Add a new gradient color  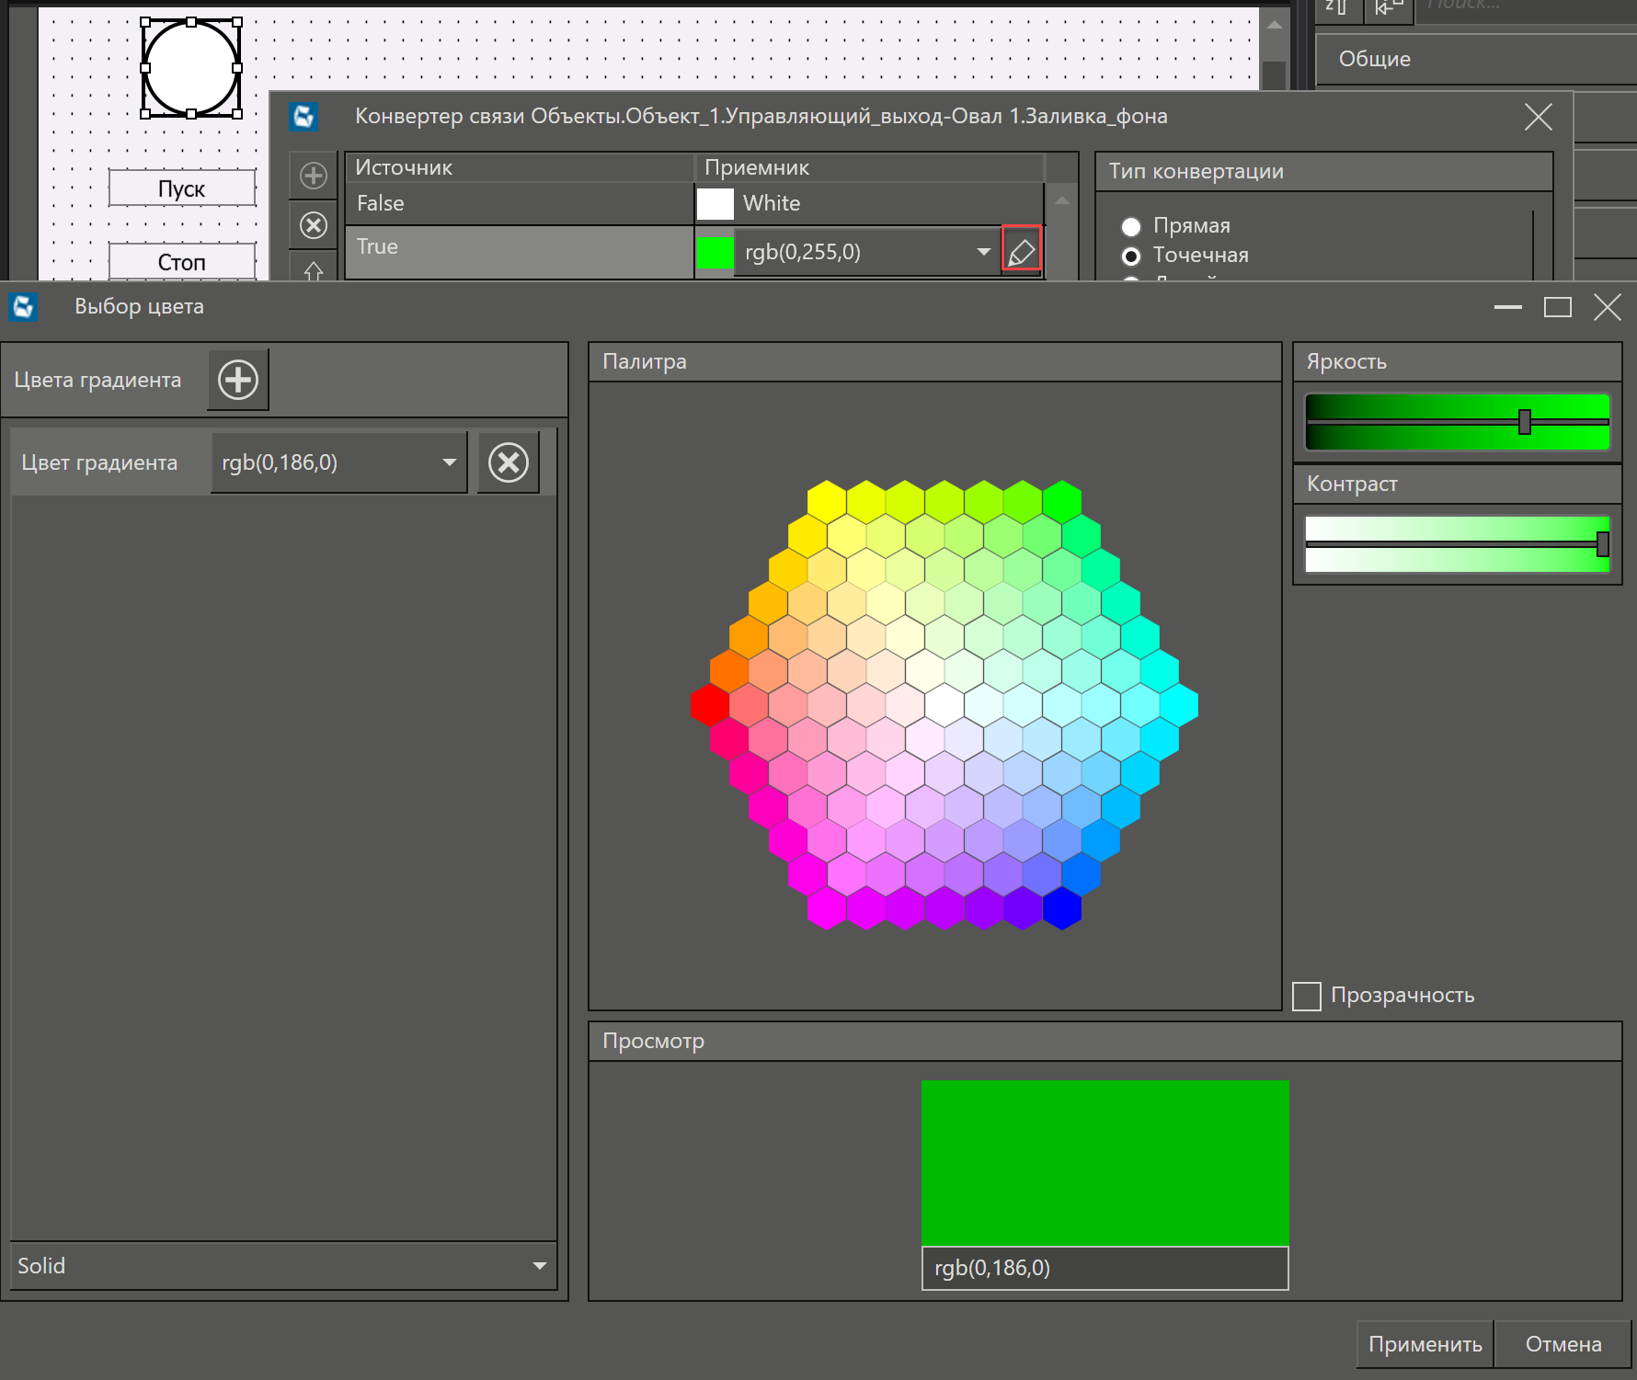[x=238, y=380]
